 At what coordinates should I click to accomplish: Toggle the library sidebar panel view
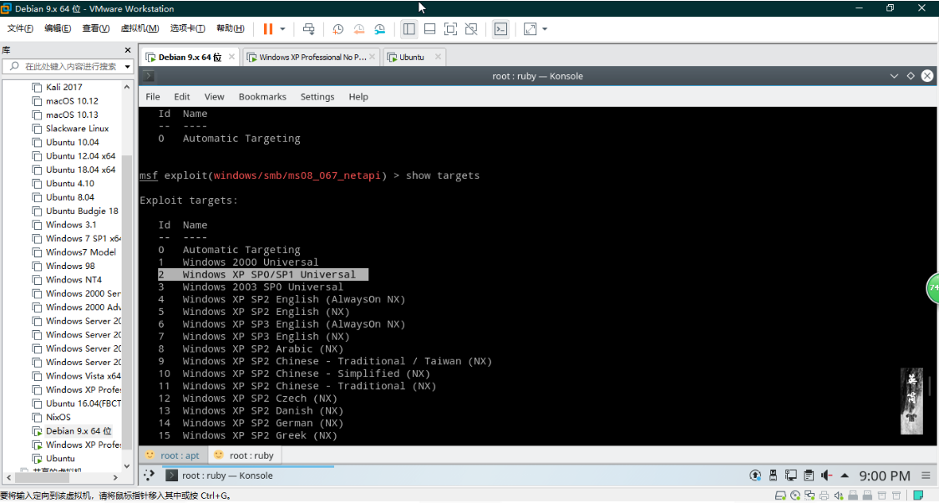pos(409,28)
